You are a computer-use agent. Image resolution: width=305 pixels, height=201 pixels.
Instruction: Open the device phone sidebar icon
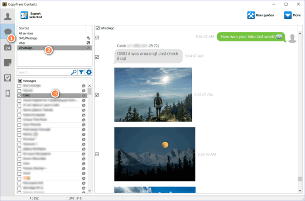tap(7, 93)
